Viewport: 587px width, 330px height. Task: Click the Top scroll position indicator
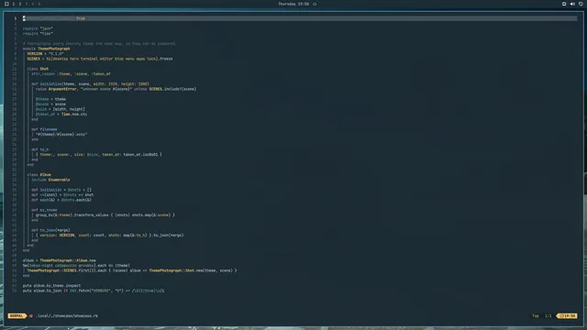536,315
